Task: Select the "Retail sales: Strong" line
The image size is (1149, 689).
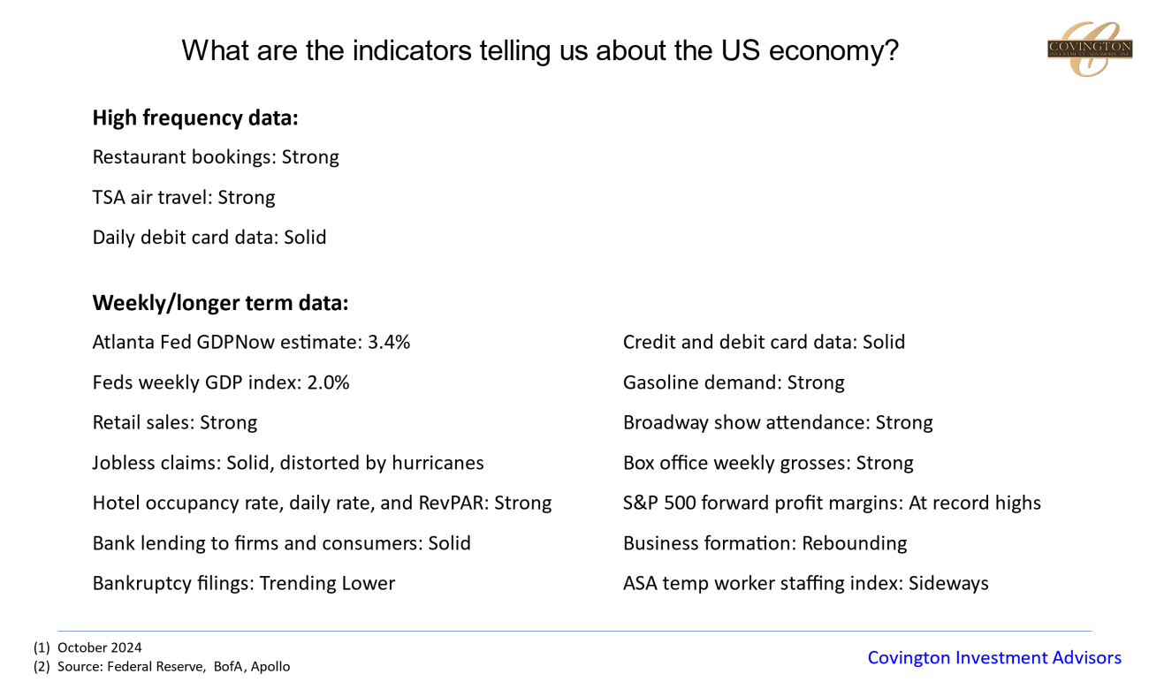Action: click(x=175, y=422)
